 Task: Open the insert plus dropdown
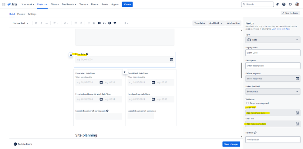point(126,23)
